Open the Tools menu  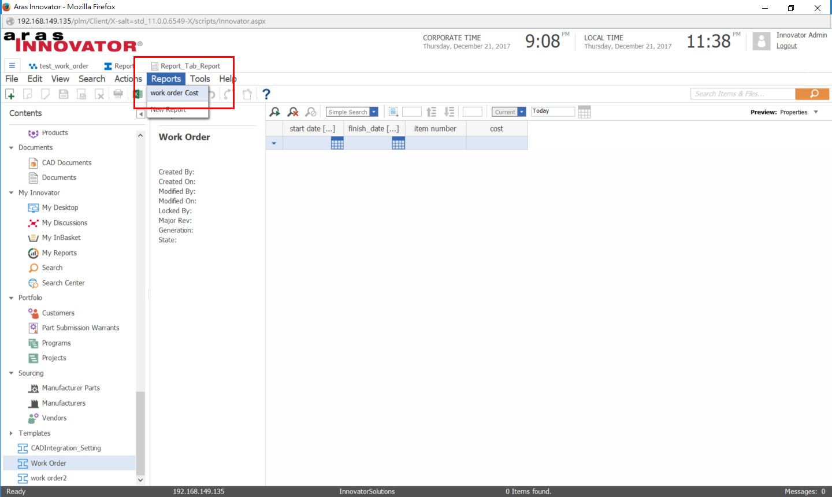coord(200,79)
